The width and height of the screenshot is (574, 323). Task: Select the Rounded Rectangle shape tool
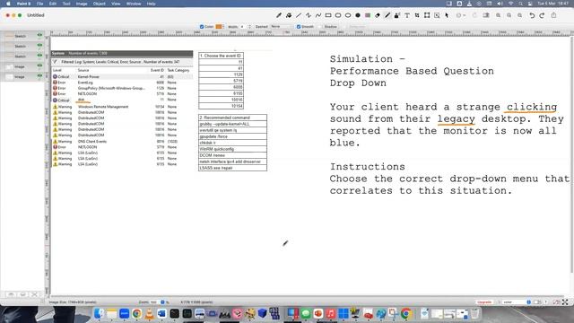pos(338,15)
